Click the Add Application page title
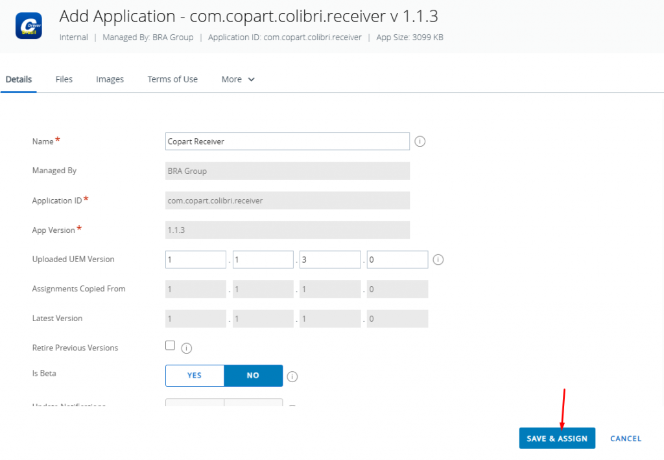 coord(248,16)
